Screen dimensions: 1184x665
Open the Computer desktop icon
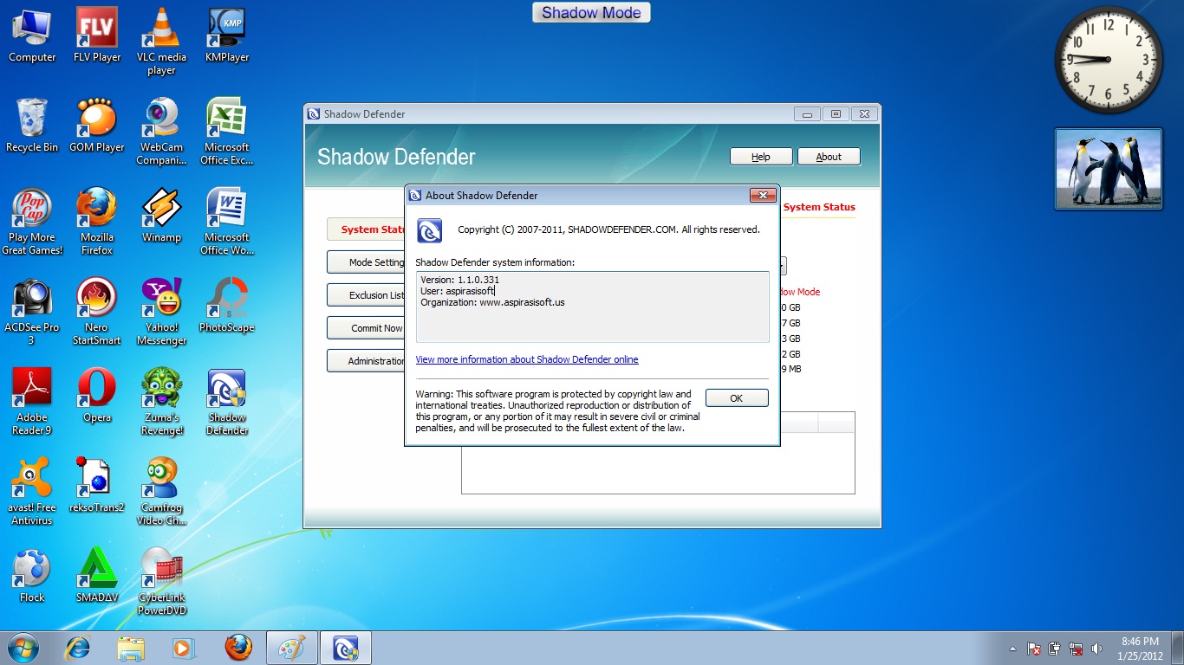click(32, 36)
